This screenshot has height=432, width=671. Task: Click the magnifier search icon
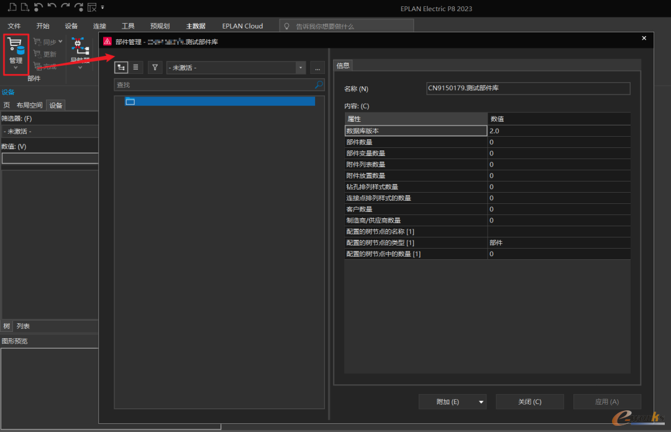[319, 85]
